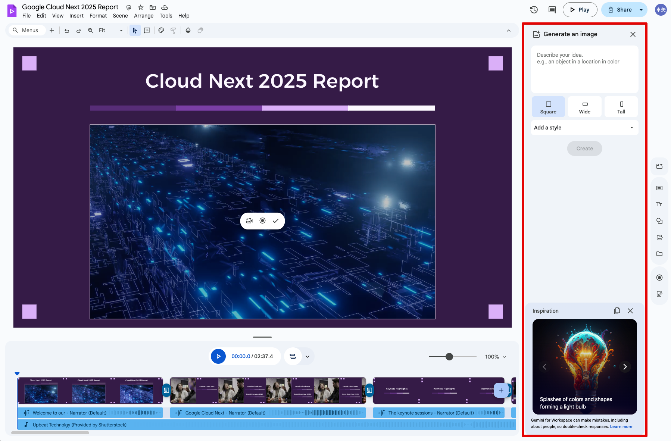
Task: Open the comments panel icon
Action: coord(552,10)
